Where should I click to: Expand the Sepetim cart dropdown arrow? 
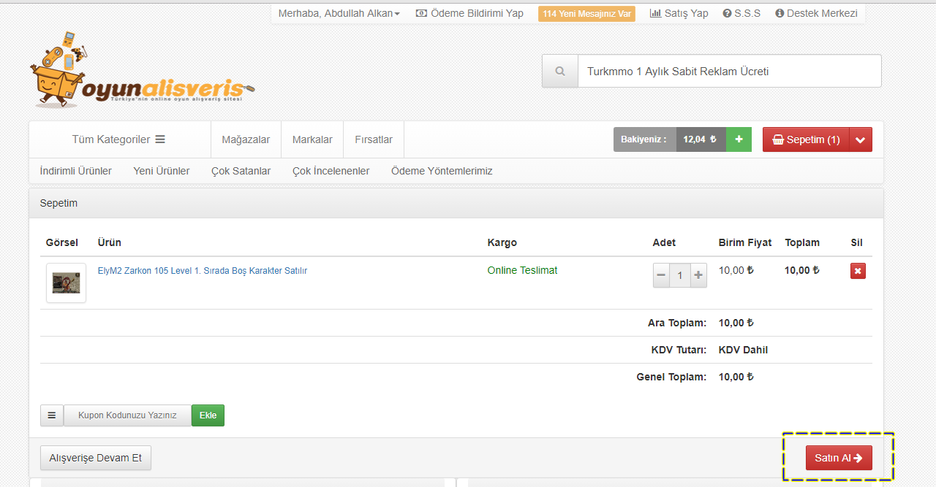coord(861,139)
